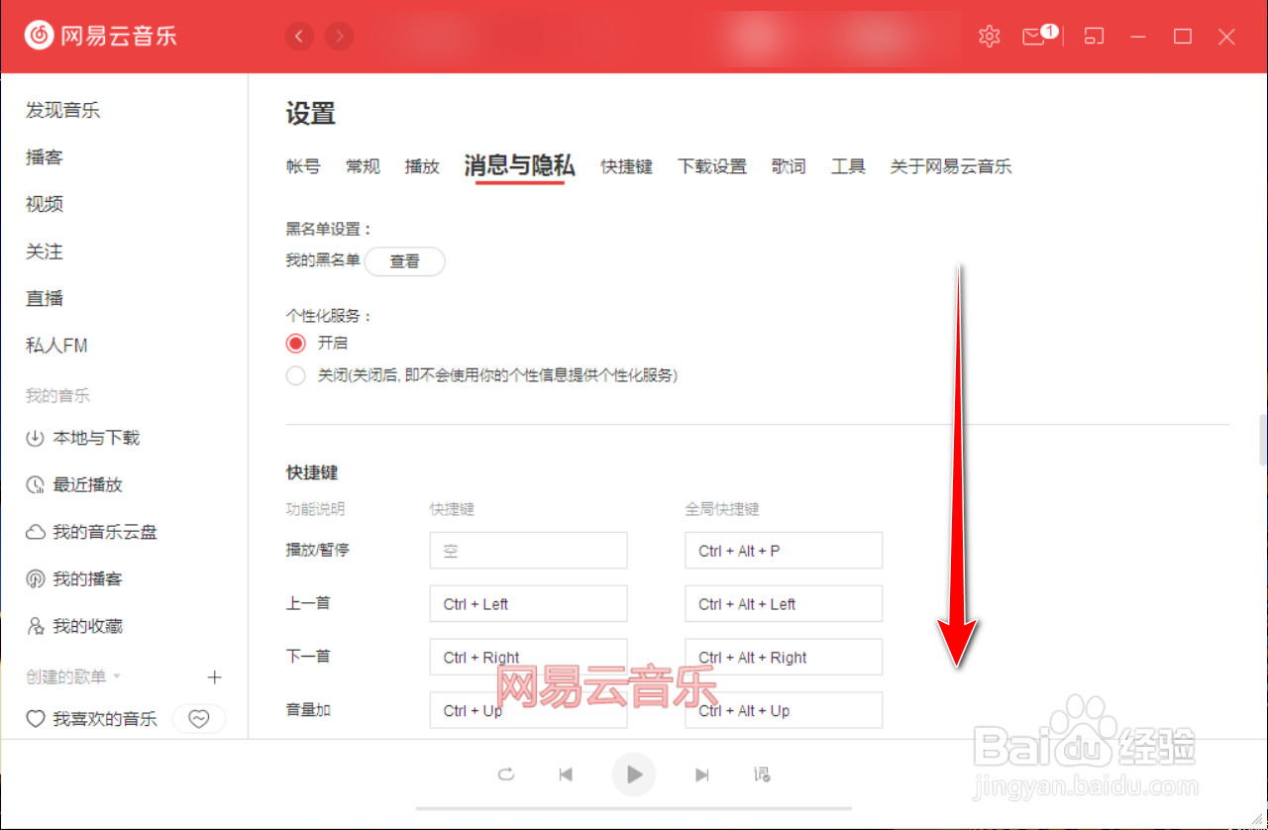The height and width of the screenshot is (830, 1268).
Task: Click global shortcut field Ctrl + Alt + Left
Action: 784,604
